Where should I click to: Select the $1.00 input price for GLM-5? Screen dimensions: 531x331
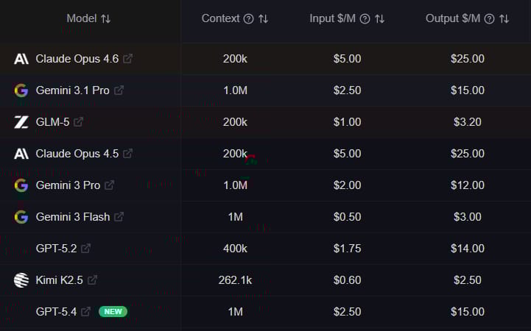coord(347,122)
